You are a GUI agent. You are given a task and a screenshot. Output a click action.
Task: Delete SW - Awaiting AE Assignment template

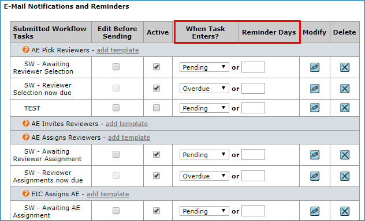point(345,211)
